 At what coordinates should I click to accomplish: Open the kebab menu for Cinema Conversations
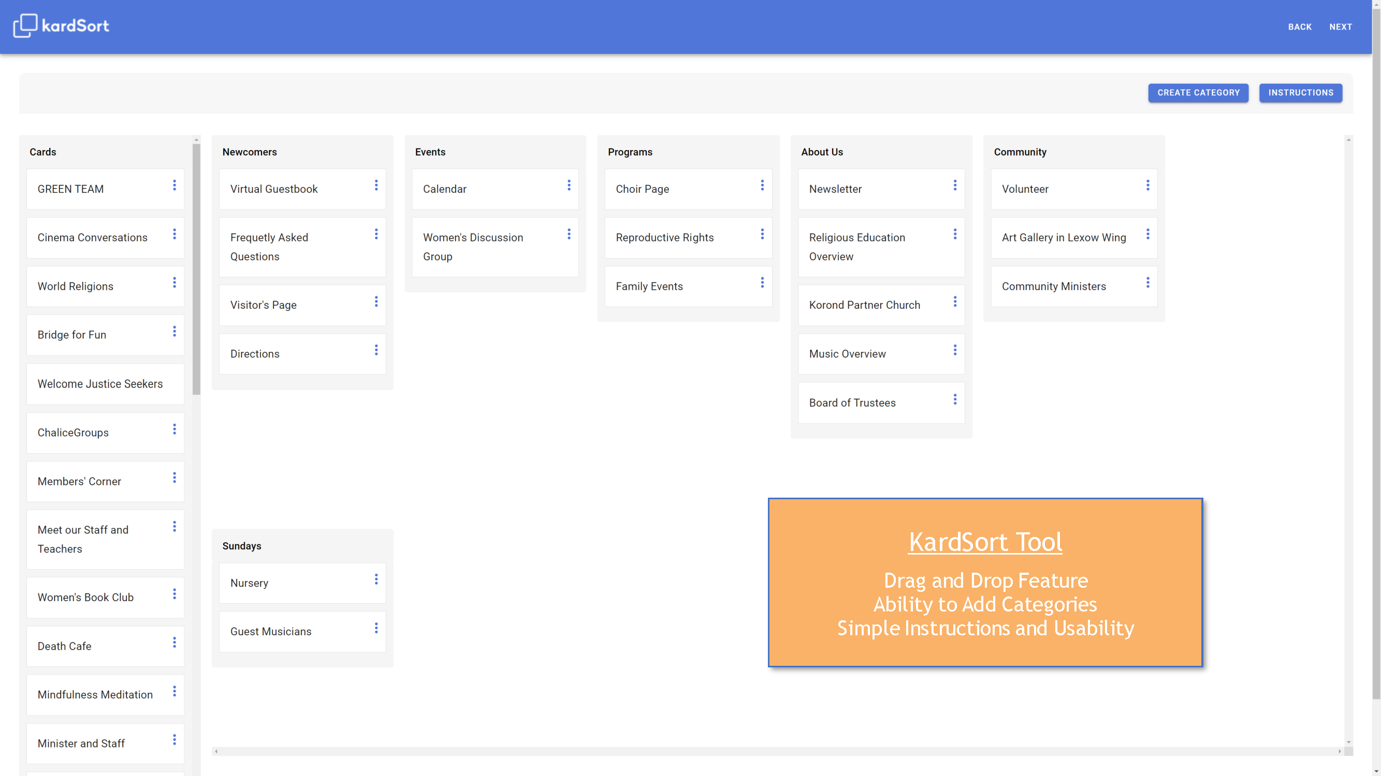(x=174, y=234)
